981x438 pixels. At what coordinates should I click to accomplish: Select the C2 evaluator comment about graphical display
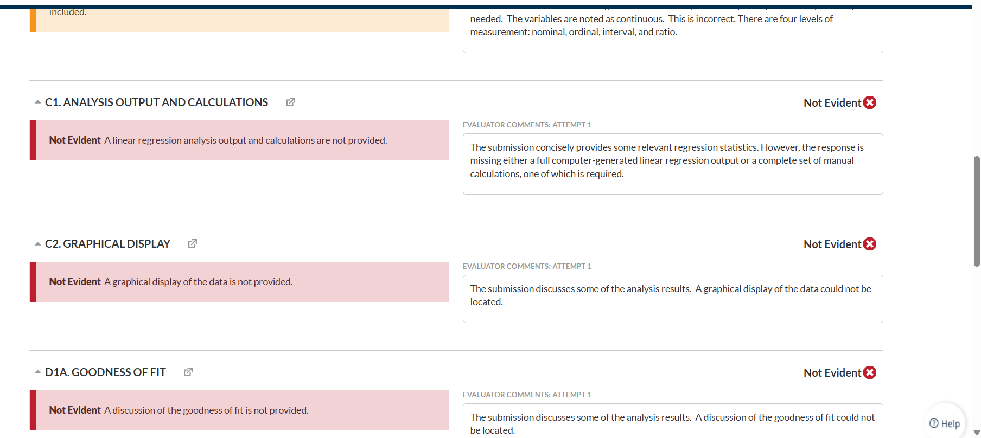(672, 295)
